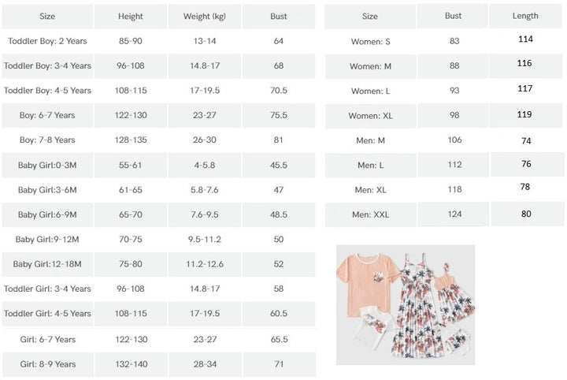Choose the Baby Girl:12-18M size label
Image resolution: width=567 pixels, height=380 pixels.
click(x=47, y=264)
